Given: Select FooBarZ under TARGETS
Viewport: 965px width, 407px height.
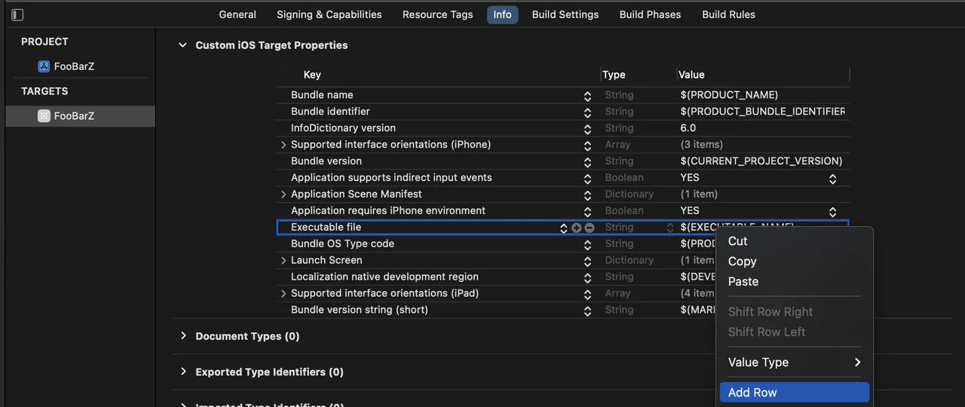Looking at the screenshot, I should point(80,116).
